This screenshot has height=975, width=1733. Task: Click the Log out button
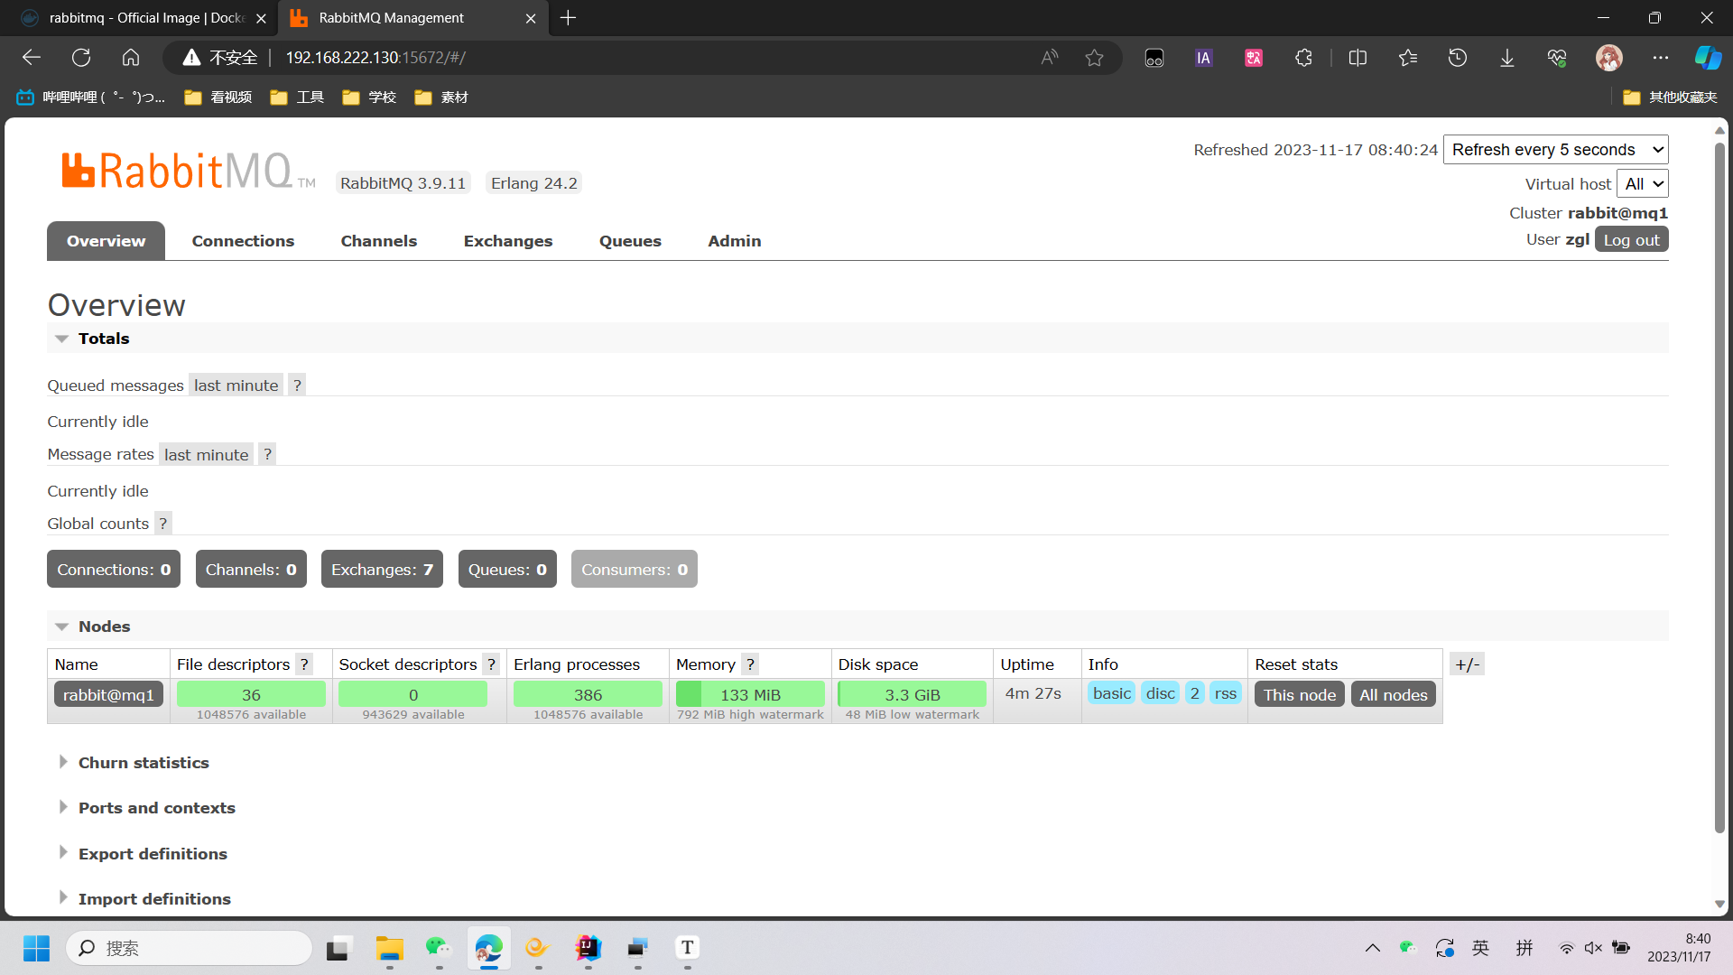[1630, 240]
